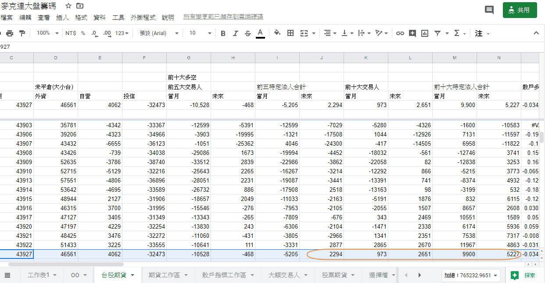Select column G header
545x283 pixels.
[189, 58]
